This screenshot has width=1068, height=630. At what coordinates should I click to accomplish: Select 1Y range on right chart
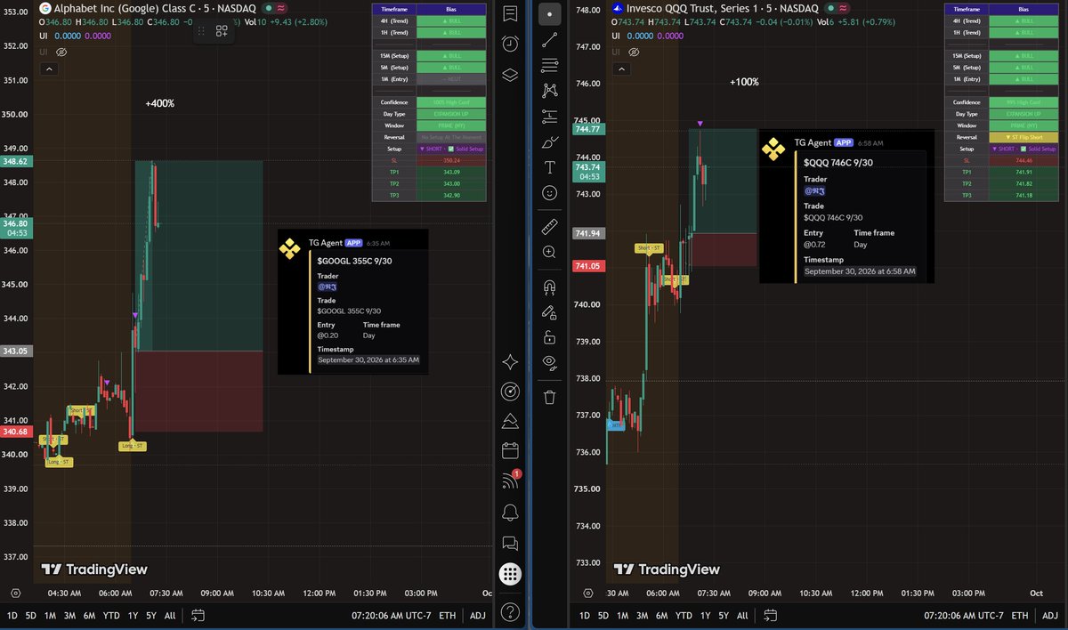click(706, 615)
